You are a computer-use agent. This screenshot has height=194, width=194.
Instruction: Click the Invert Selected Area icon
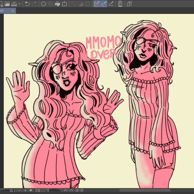tap(81, 4)
